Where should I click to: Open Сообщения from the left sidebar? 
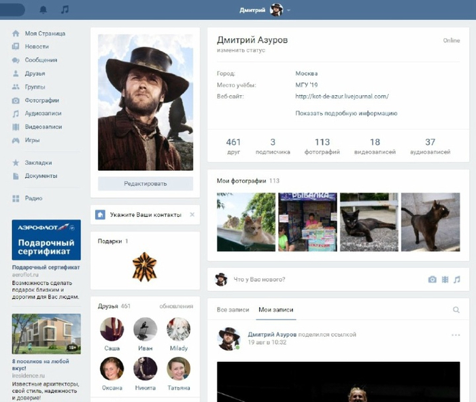(x=42, y=60)
